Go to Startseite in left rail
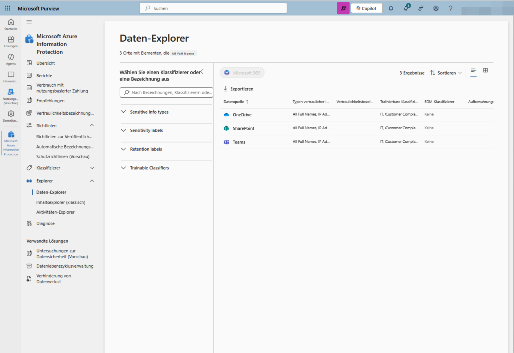514x353 pixels. pyautogui.click(x=11, y=24)
